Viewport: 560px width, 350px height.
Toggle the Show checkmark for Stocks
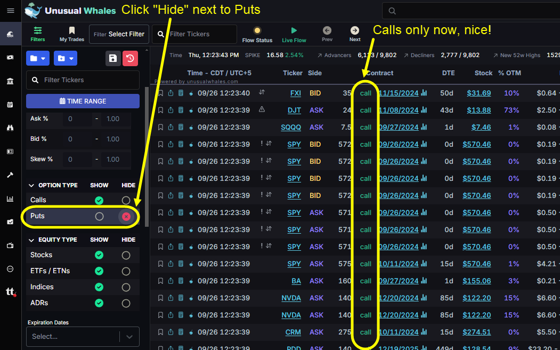(x=99, y=255)
